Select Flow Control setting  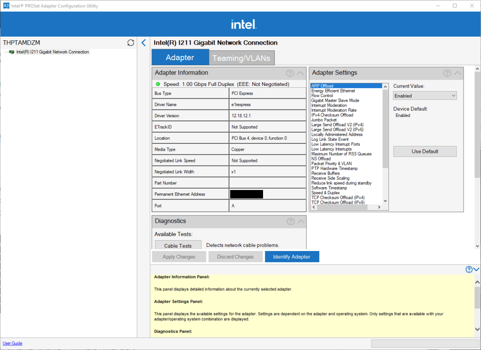(322, 96)
